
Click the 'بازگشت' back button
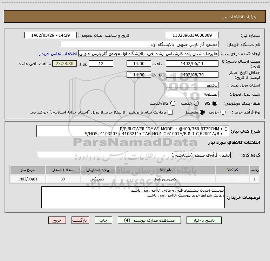pos(80,220)
